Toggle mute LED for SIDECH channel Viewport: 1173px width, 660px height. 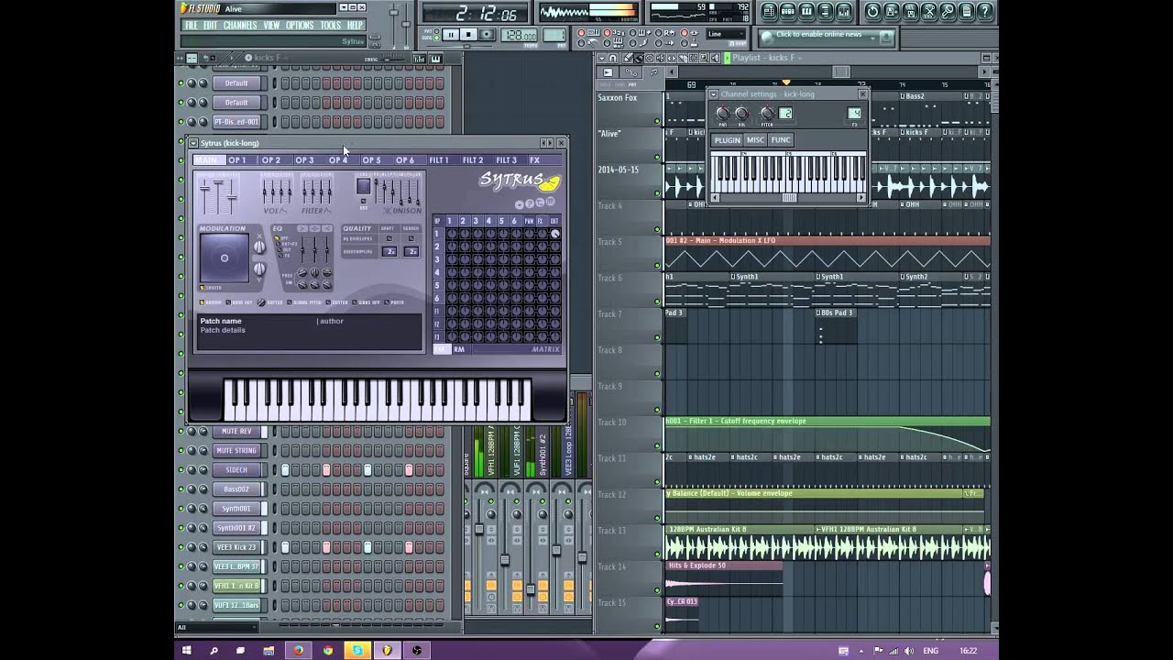point(181,470)
